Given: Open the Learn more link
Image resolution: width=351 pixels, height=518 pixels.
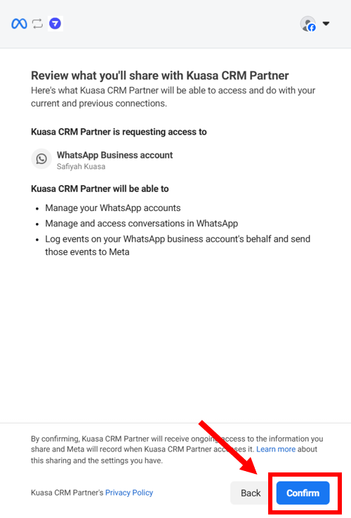Looking at the screenshot, I should point(276,449).
